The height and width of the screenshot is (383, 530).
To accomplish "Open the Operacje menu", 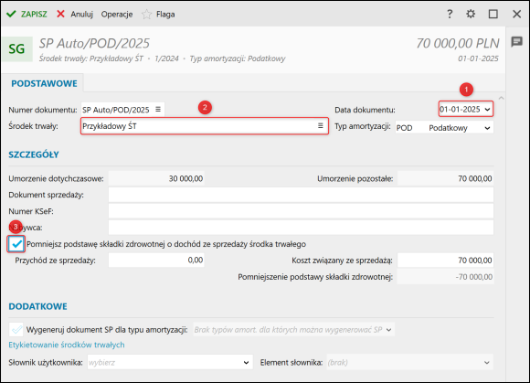I will (x=117, y=15).
